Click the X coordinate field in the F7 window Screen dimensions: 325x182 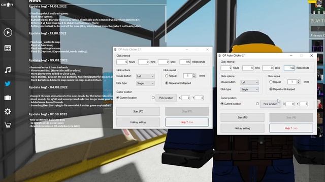186,98
